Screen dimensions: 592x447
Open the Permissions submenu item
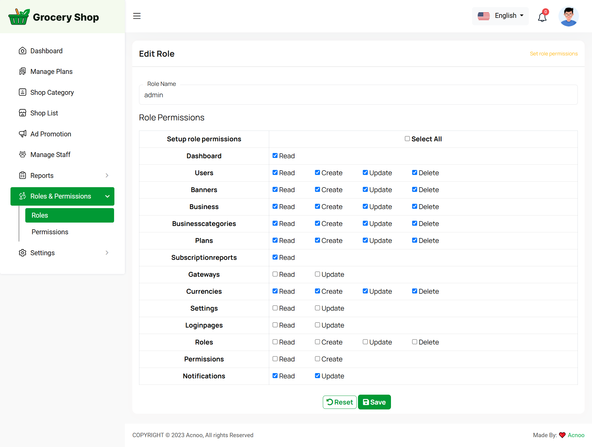[x=50, y=232]
